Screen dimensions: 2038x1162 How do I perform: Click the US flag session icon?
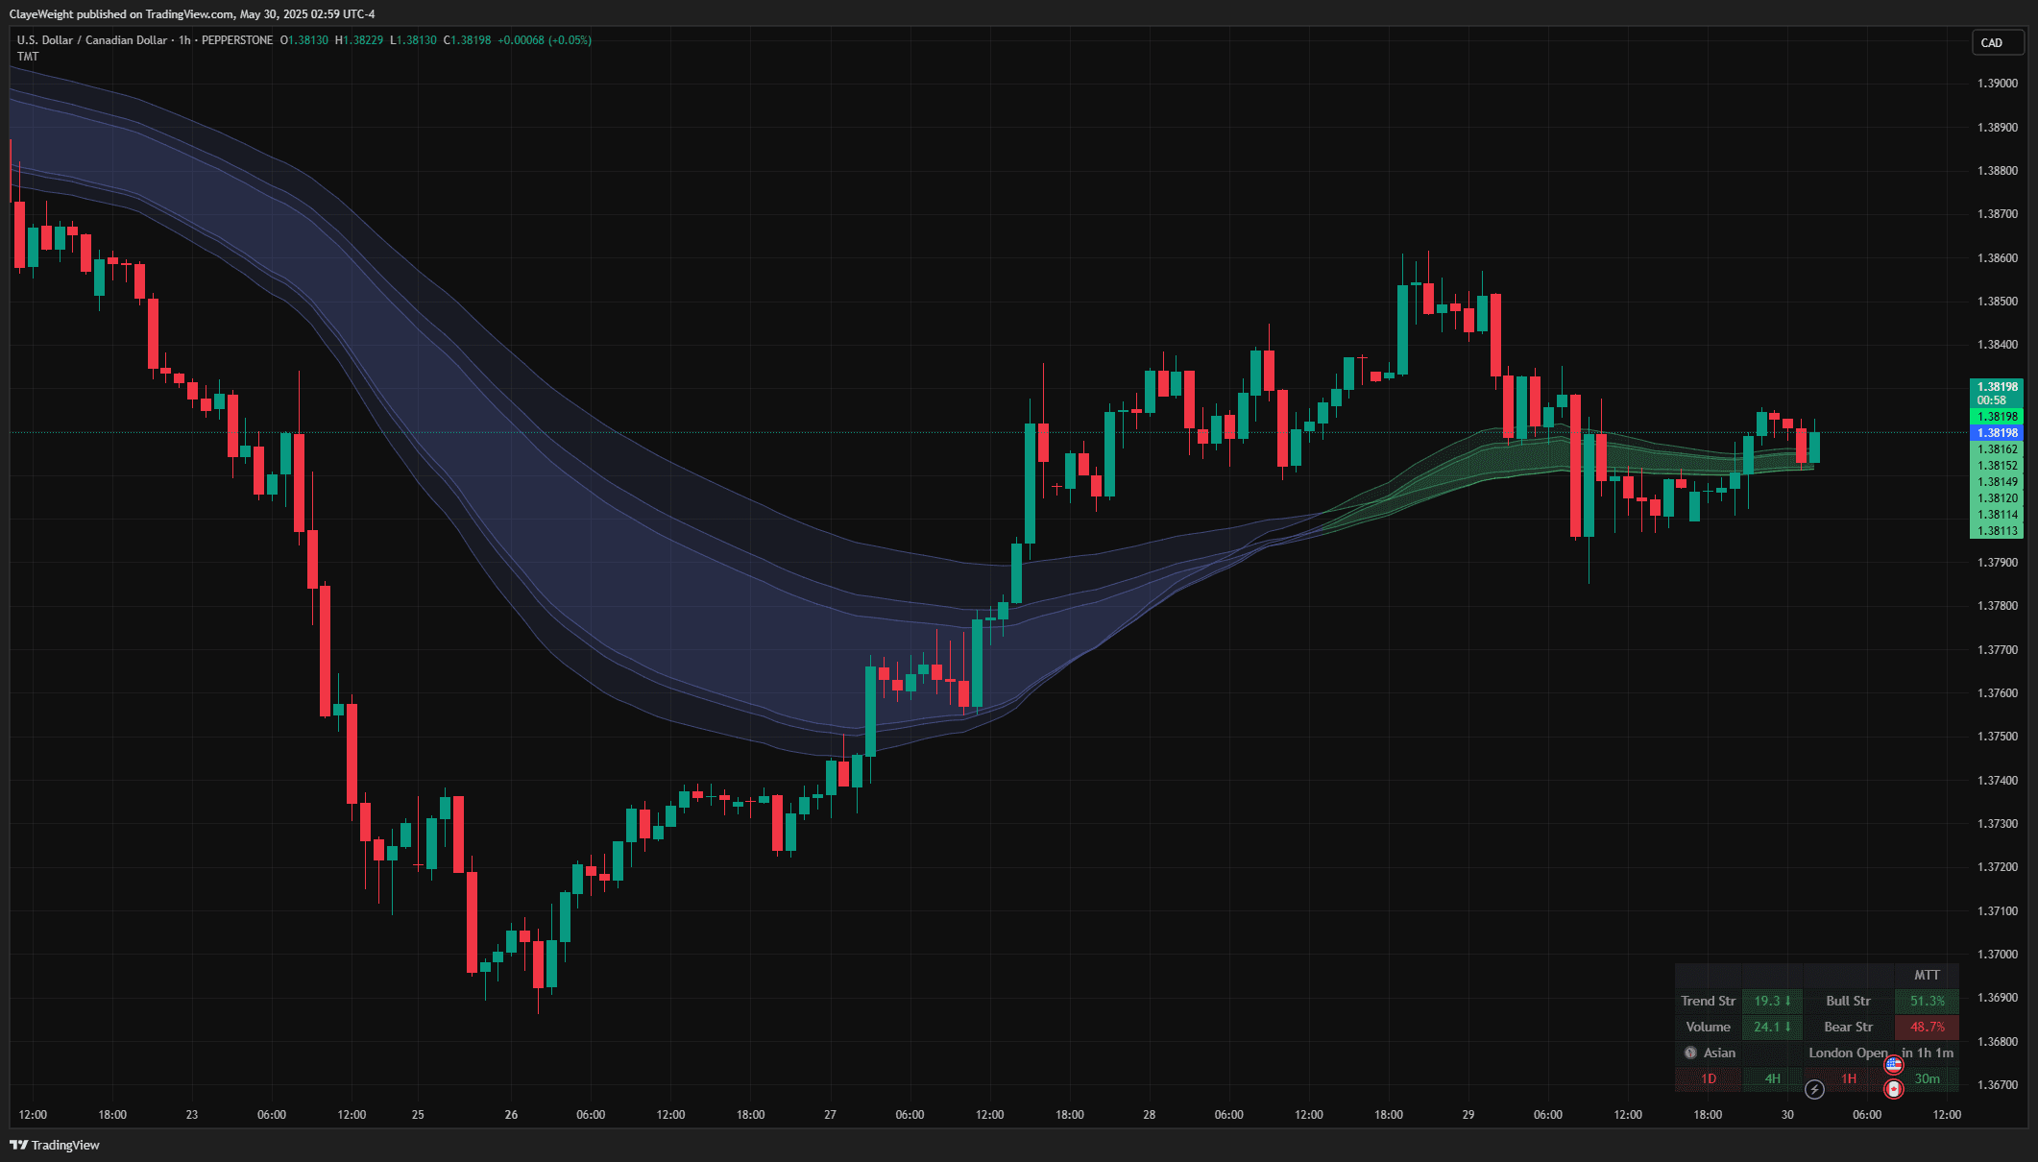[x=1893, y=1064]
